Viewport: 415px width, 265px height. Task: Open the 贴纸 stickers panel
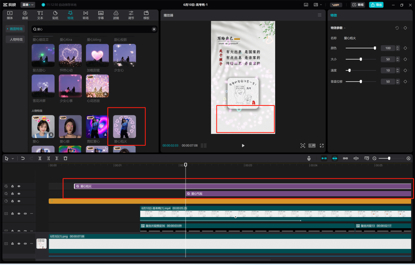[55, 15]
